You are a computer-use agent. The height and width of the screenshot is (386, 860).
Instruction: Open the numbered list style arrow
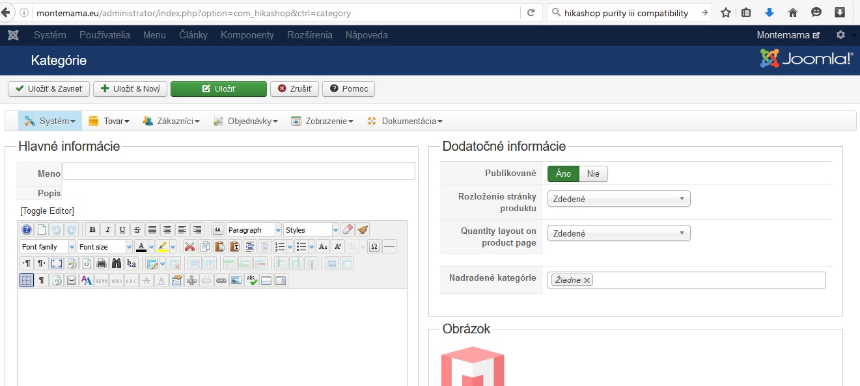coord(290,247)
